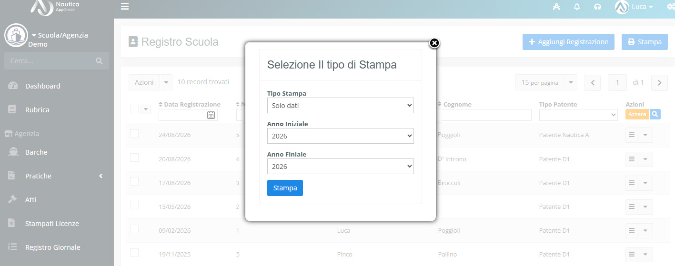Click Aggiungi Registrazione button
The image size is (675, 266).
pyautogui.click(x=568, y=42)
